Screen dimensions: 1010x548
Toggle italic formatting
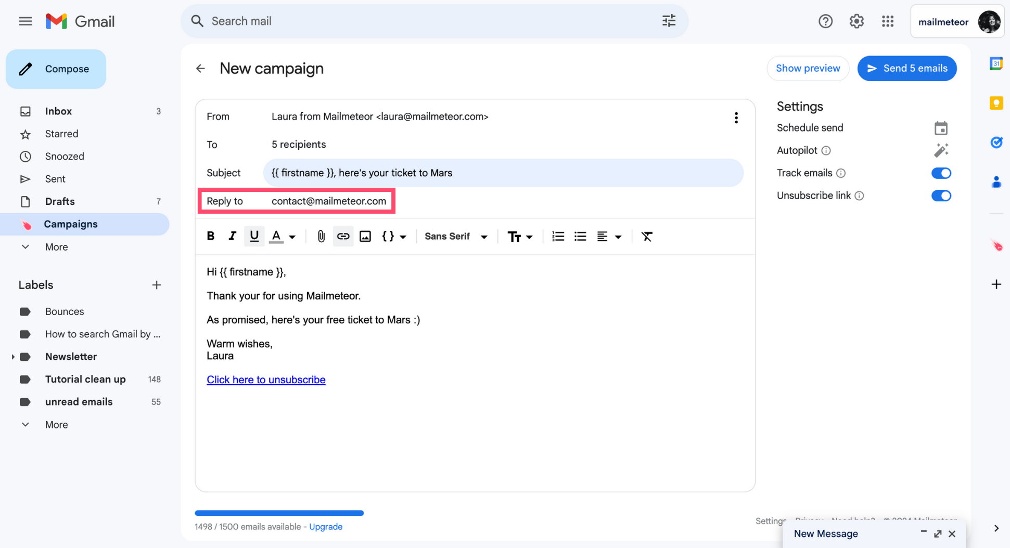coord(232,236)
